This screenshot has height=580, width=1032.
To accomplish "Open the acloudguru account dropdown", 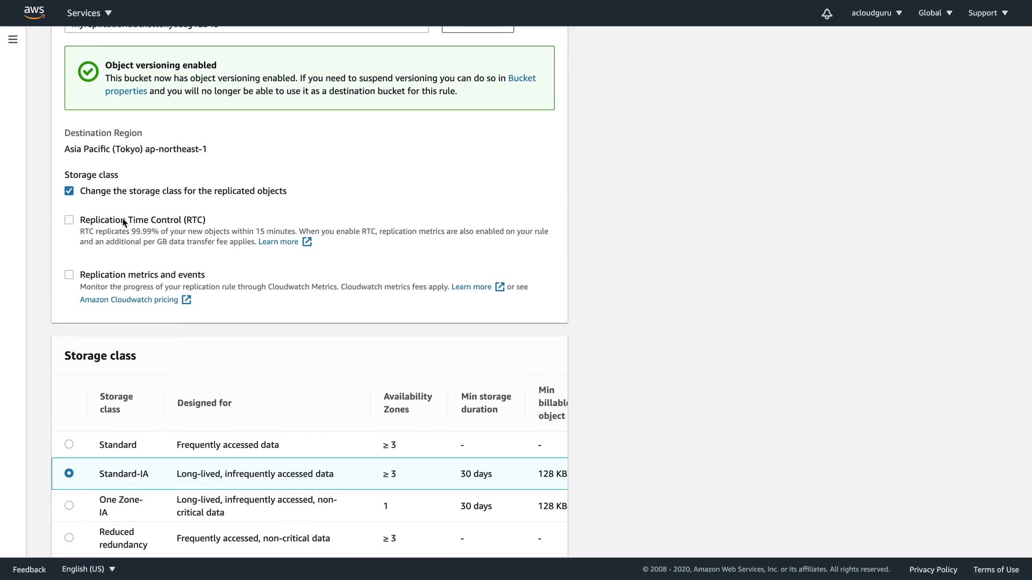I will point(876,13).
